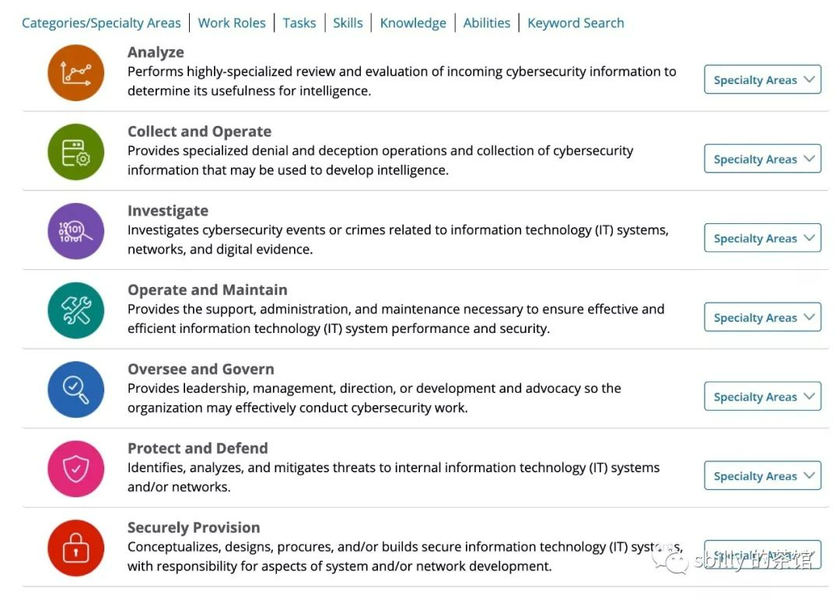Show Specialty Areas for Operate and Maintain
The image size is (840, 599).
coord(762,317)
